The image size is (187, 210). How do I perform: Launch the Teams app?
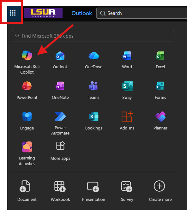(93, 90)
